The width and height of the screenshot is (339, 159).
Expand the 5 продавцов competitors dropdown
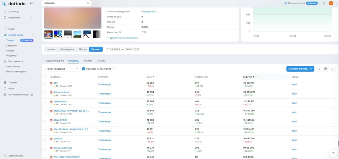pyautogui.click(x=149, y=12)
